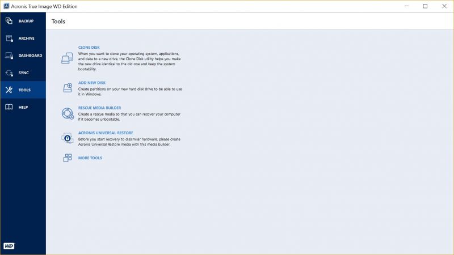This screenshot has width=454, height=255.
Task: Click the WD logo in the sidebar
Action: (x=9, y=246)
